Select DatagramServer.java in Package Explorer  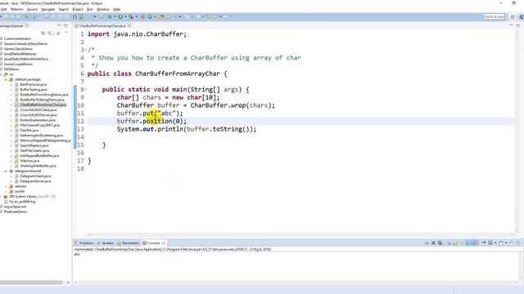point(35,181)
